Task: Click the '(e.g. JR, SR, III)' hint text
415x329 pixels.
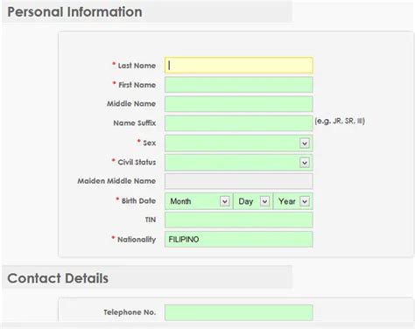Action: pos(340,121)
